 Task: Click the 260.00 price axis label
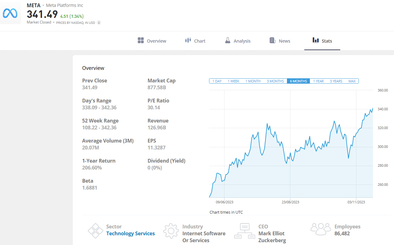[383, 184]
